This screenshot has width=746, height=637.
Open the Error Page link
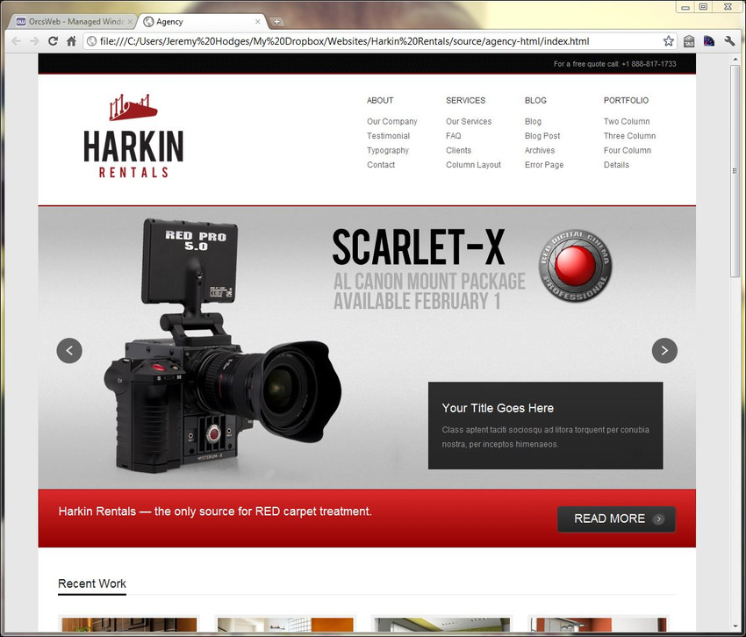(544, 165)
